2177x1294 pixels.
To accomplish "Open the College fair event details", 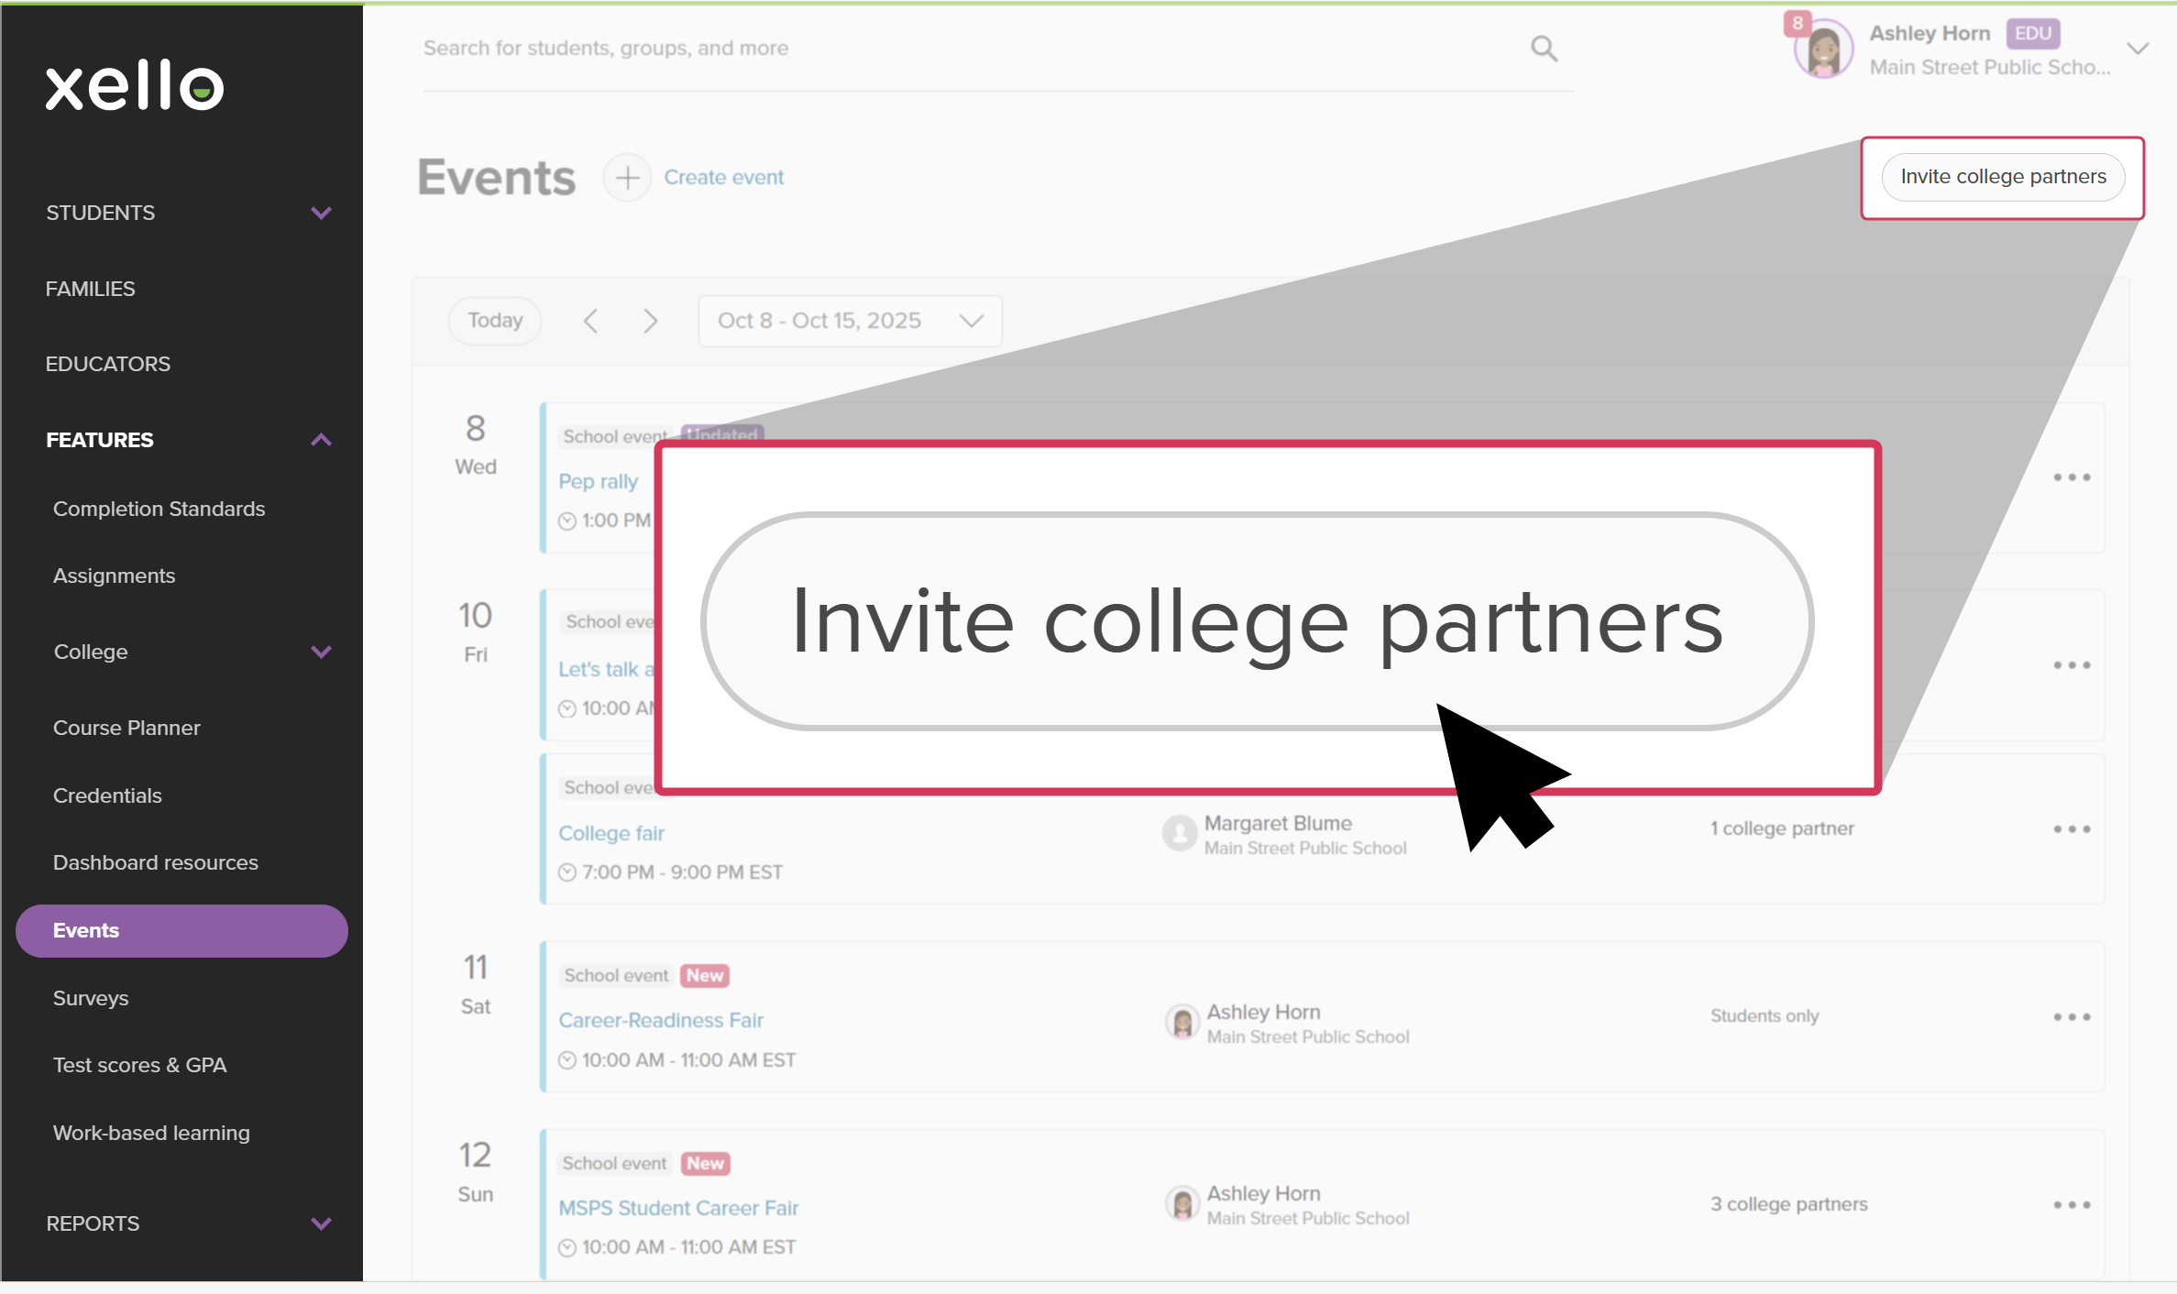I will pos(611,833).
